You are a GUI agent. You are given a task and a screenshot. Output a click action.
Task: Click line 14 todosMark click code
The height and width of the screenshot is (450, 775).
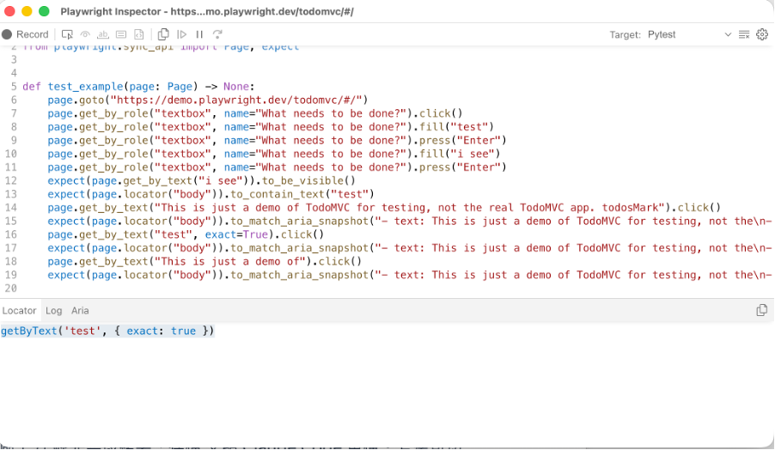(x=384, y=208)
